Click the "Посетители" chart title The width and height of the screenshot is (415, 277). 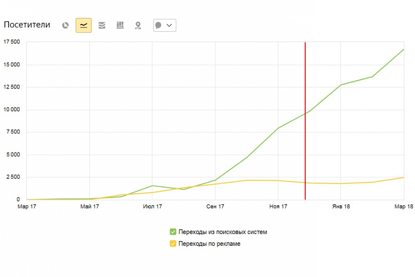[27, 25]
